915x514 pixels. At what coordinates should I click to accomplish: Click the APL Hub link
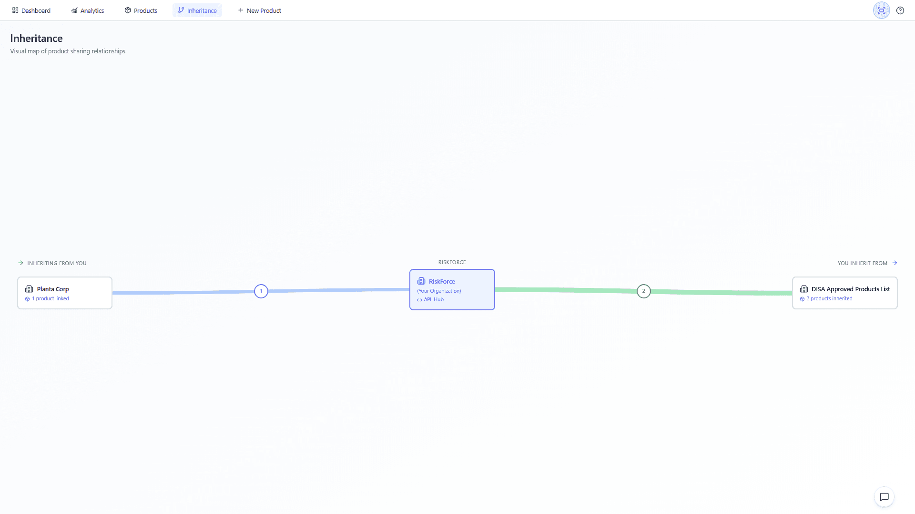(433, 299)
